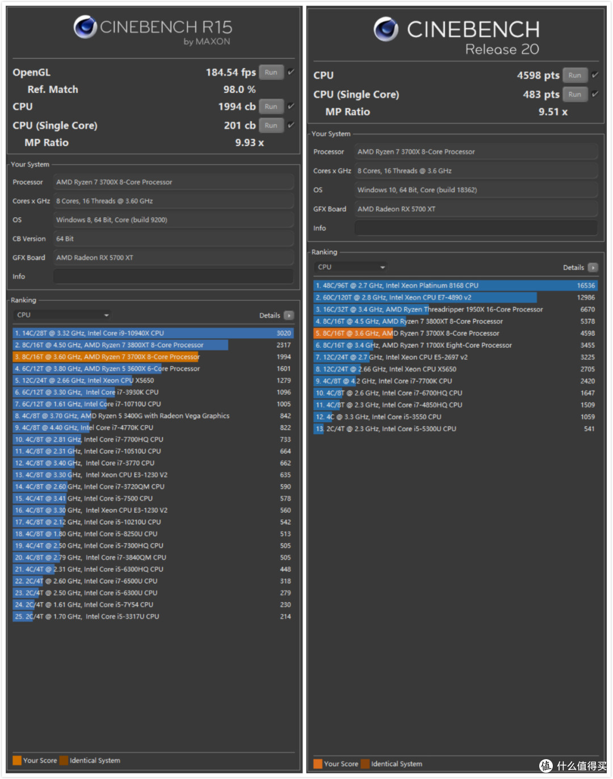The width and height of the screenshot is (613, 779).
Task: Select the Core i5-3550 ranking row
Action: 456,416
